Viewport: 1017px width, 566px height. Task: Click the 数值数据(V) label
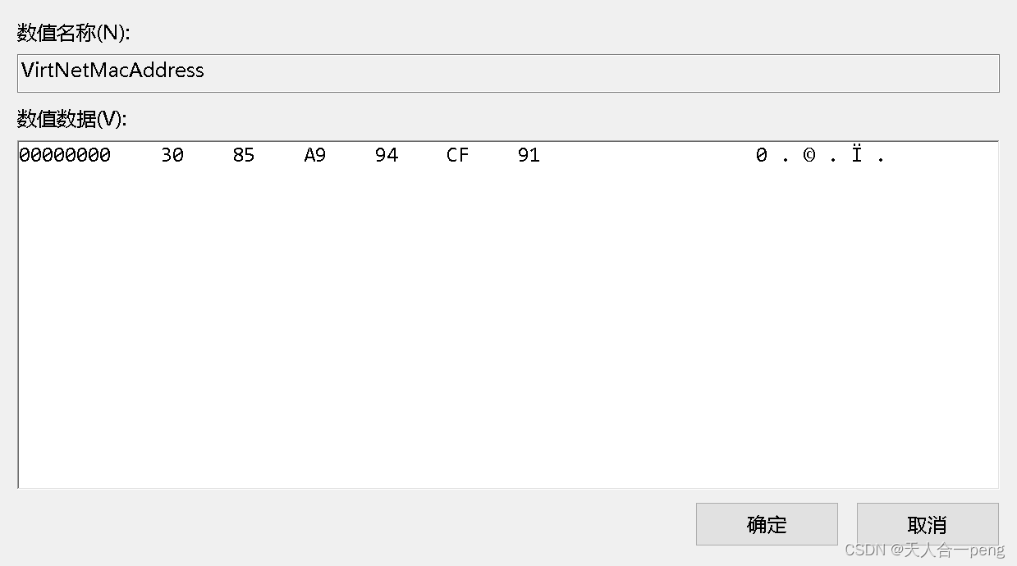click(x=72, y=119)
